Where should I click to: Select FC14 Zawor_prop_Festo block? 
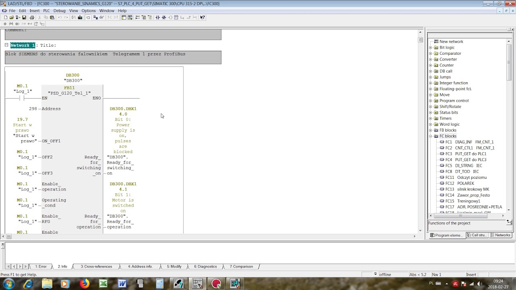coord(467,195)
